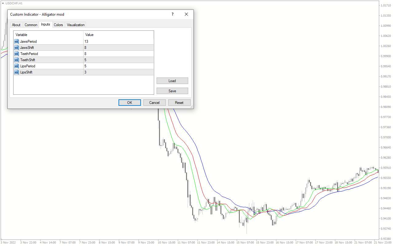Select the TeethPeriod value 8

point(118,54)
